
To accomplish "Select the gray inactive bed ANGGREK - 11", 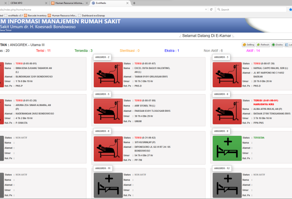I will click(108, 185).
